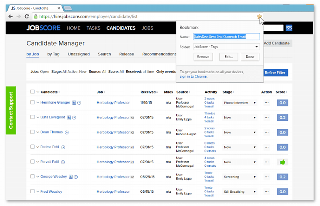Click the clock icon beside Padma Patil
Viewport: 320px width, 206px height.
[x=63, y=147]
